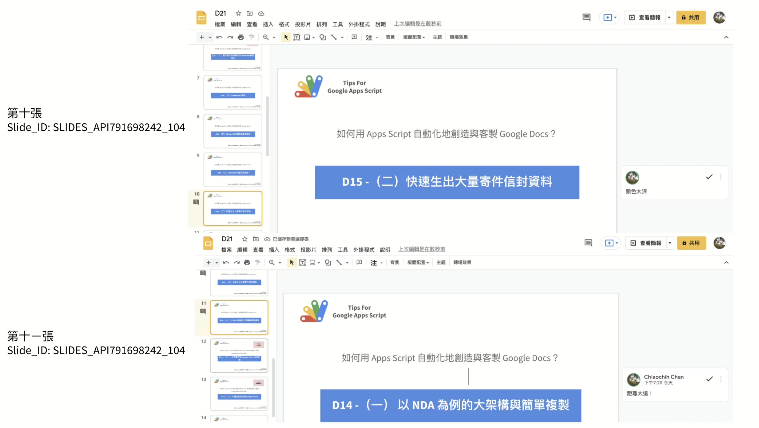Collapse the toolbar with the chevron
Viewport: 759px width, 428px height.
pos(726,37)
